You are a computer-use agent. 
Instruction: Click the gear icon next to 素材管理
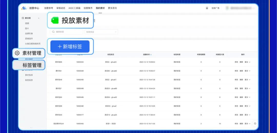(x=17, y=53)
